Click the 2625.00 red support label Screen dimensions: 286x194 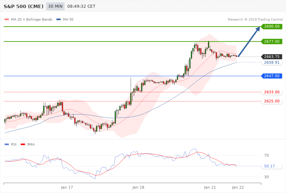pos(272,101)
